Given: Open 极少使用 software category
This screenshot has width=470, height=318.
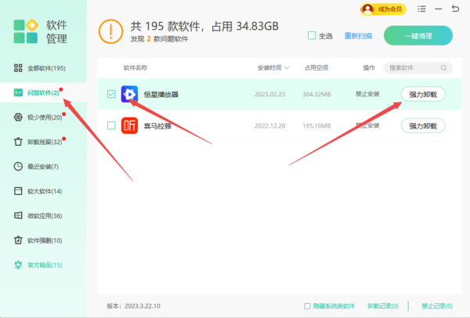Looking at the screenshot, I should [44, 117].
